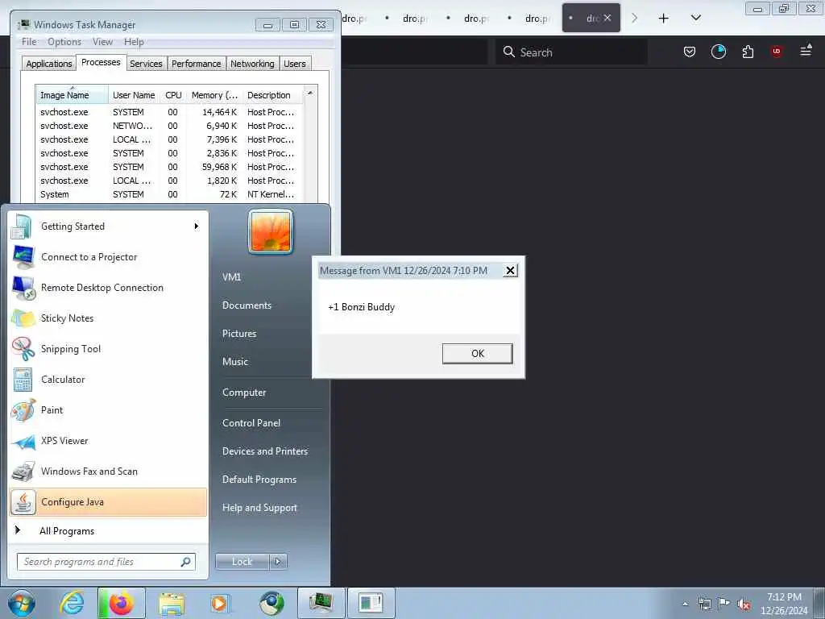The width and height of the screenshot is (825, 619).
Task: Switch to Firefox in the taskbar
Action: coord(121,603)
